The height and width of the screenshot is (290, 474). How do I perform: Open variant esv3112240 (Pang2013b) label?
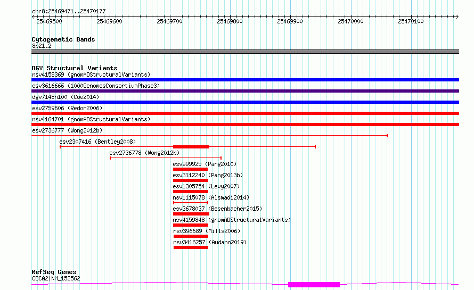coord(208,175)
